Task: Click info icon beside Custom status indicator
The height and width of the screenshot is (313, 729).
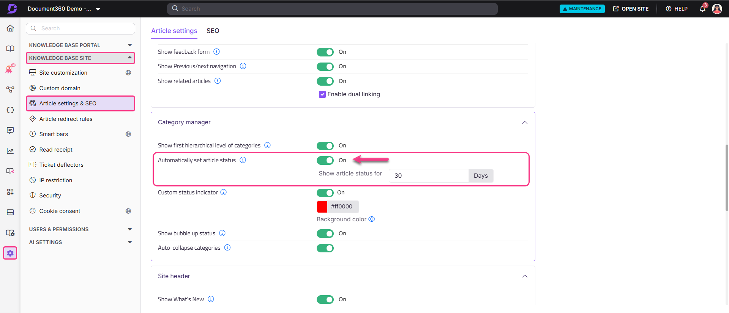Action: point(224,192)
